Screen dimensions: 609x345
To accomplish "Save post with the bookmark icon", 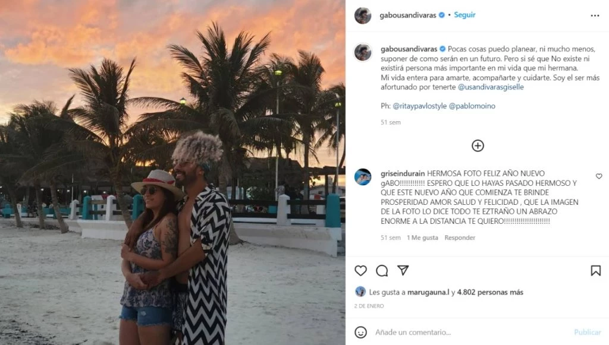I will (595, 271).
